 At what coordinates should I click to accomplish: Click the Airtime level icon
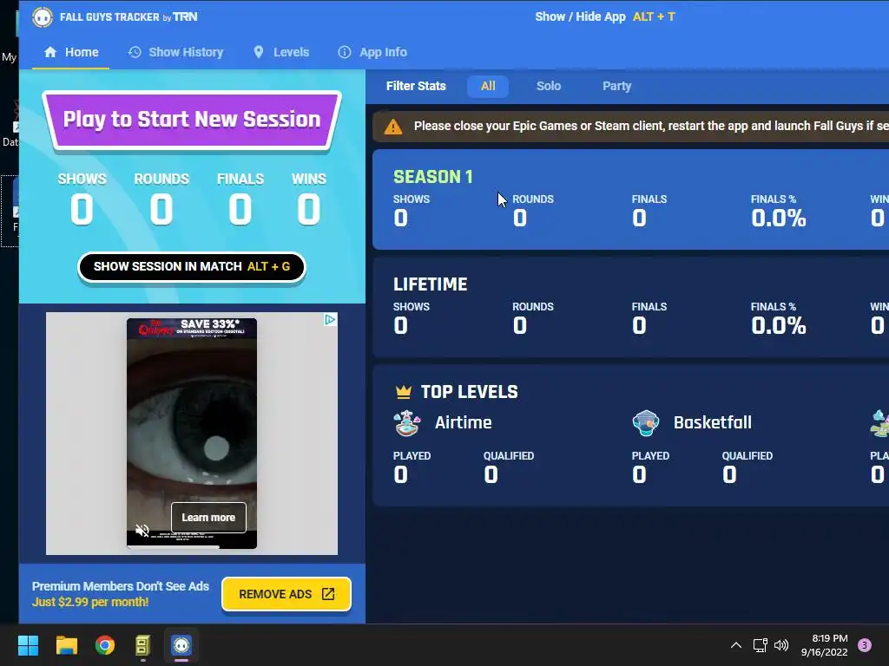pos(407,423)
